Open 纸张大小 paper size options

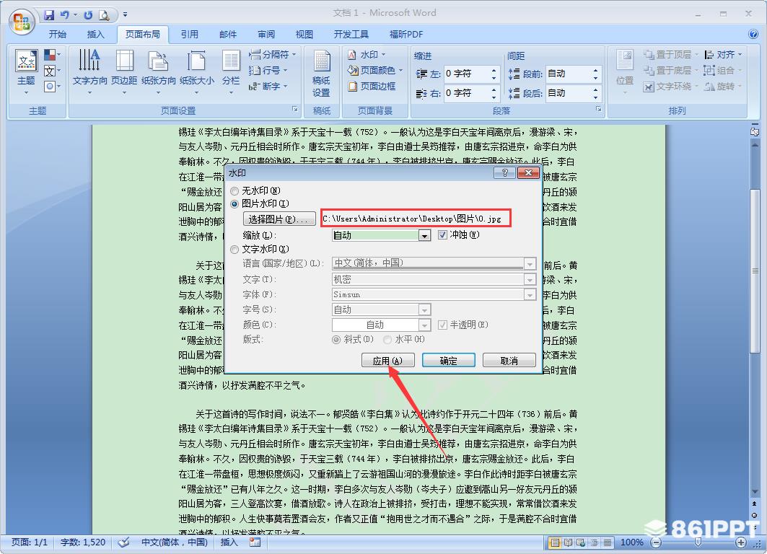(x=197, y=72)
